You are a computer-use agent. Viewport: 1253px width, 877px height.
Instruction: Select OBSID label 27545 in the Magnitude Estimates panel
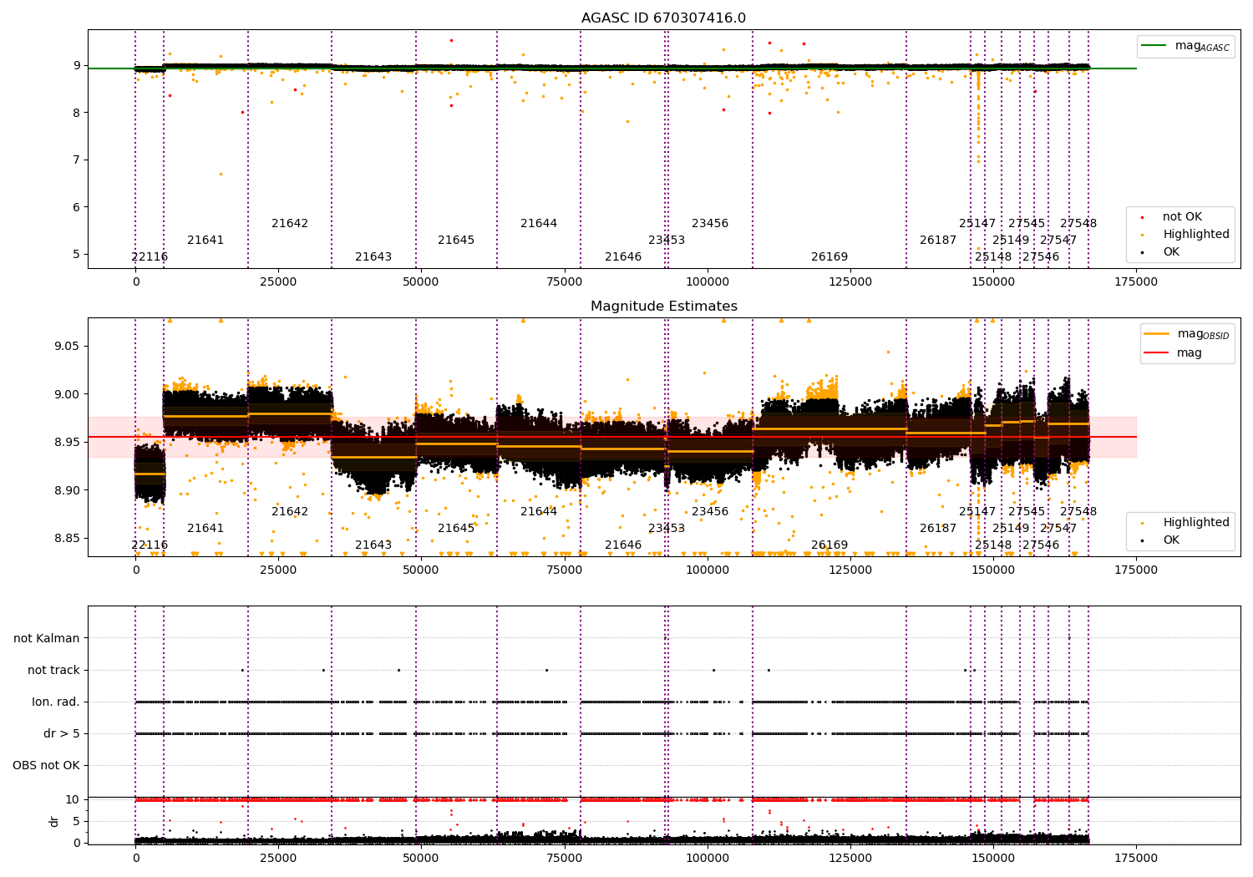tap(1027, 511)
